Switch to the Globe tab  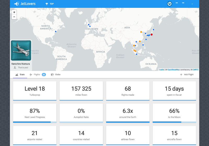(56, 74)
